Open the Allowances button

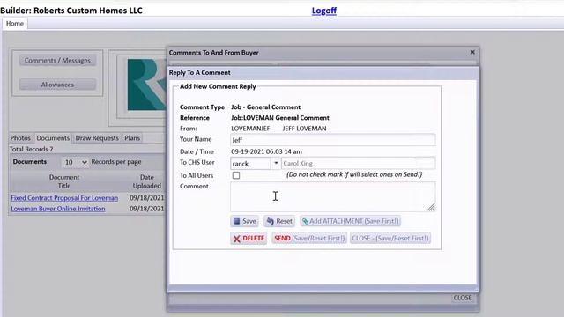(57, 85)
